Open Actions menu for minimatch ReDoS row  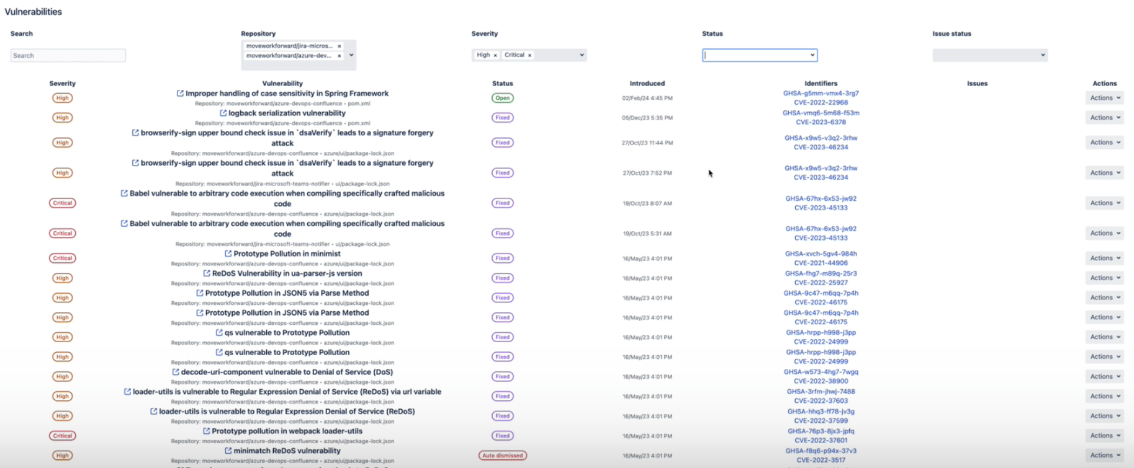point(1104,455)
